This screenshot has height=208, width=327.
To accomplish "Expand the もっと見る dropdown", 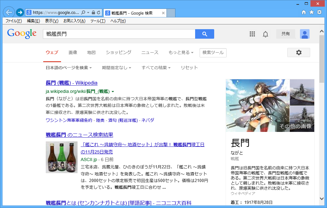I will (x=181, y=52).
